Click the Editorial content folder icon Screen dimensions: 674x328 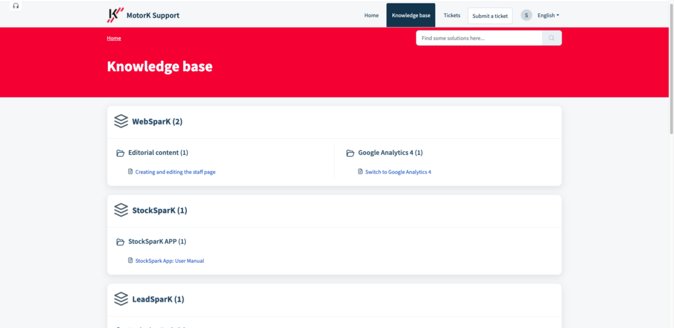pyautogui.click(x=120, y=153)
